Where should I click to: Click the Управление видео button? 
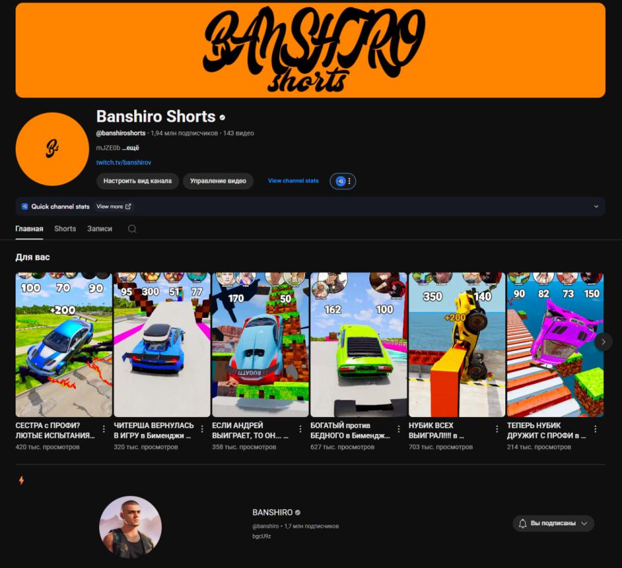click(218, 181)
